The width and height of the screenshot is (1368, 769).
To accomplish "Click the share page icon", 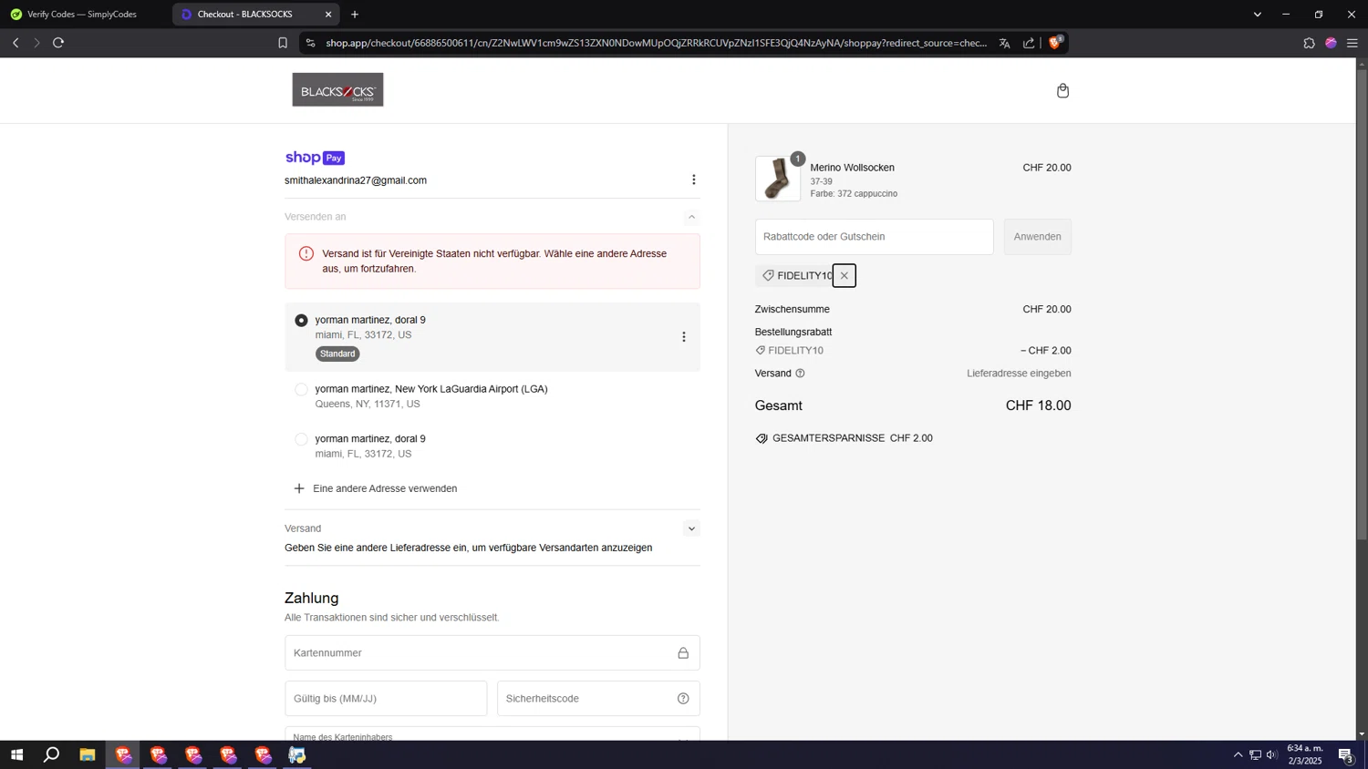I will pos(1029,43).
